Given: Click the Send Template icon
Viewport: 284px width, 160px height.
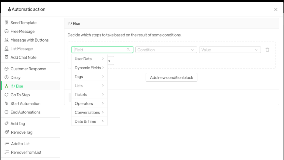Looking at the screenshot, I should 7,23.
